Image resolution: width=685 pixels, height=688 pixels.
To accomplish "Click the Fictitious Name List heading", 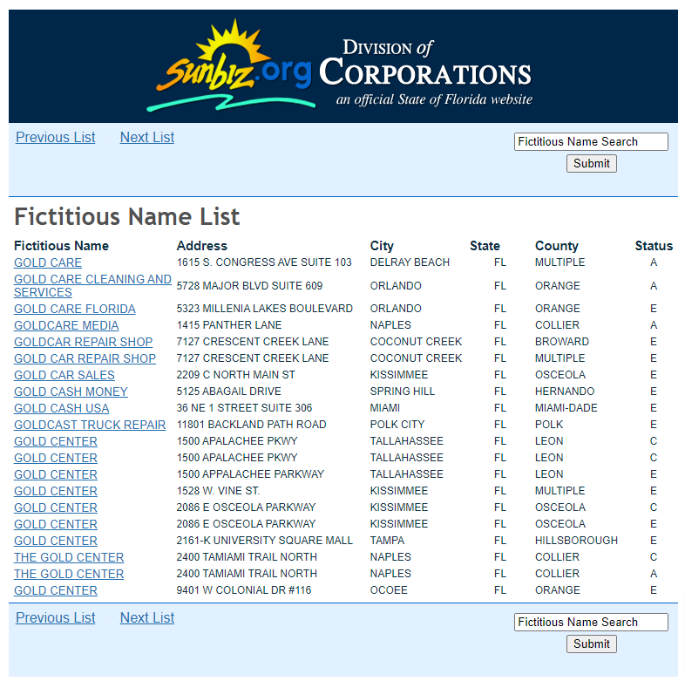I will coord(127,217).
